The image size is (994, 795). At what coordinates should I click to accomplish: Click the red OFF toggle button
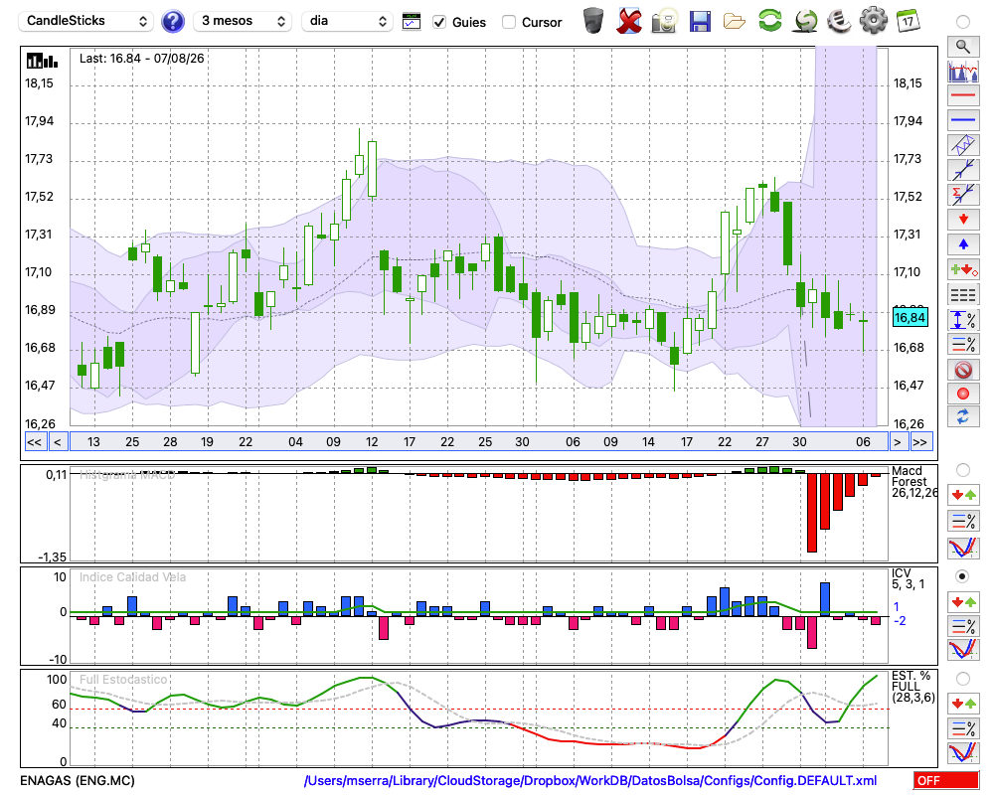pos(946,780)
